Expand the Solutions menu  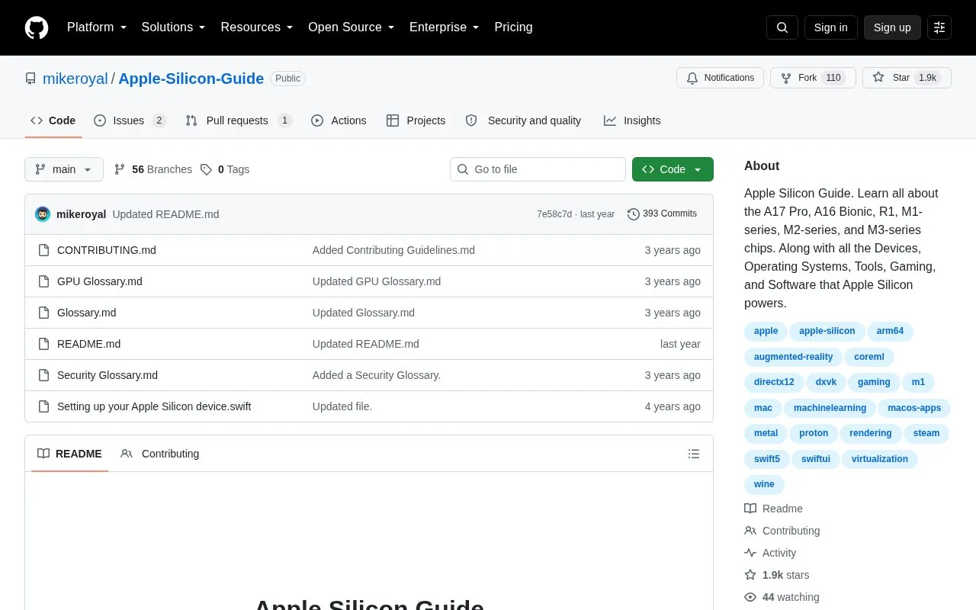tap(174, 27)
